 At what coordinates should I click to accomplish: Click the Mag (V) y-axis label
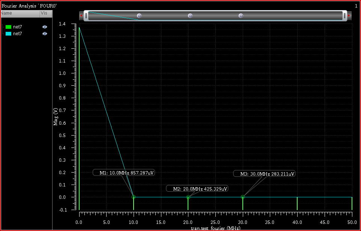point(56,116)
